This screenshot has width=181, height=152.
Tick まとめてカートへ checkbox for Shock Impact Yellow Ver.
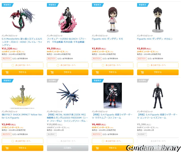[x=13, y=141]
